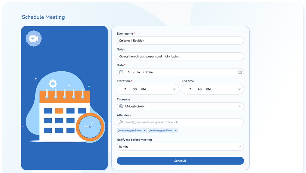
Task: Remove janedoe@gmail.com attendee chip
Action: coord(175,131)
